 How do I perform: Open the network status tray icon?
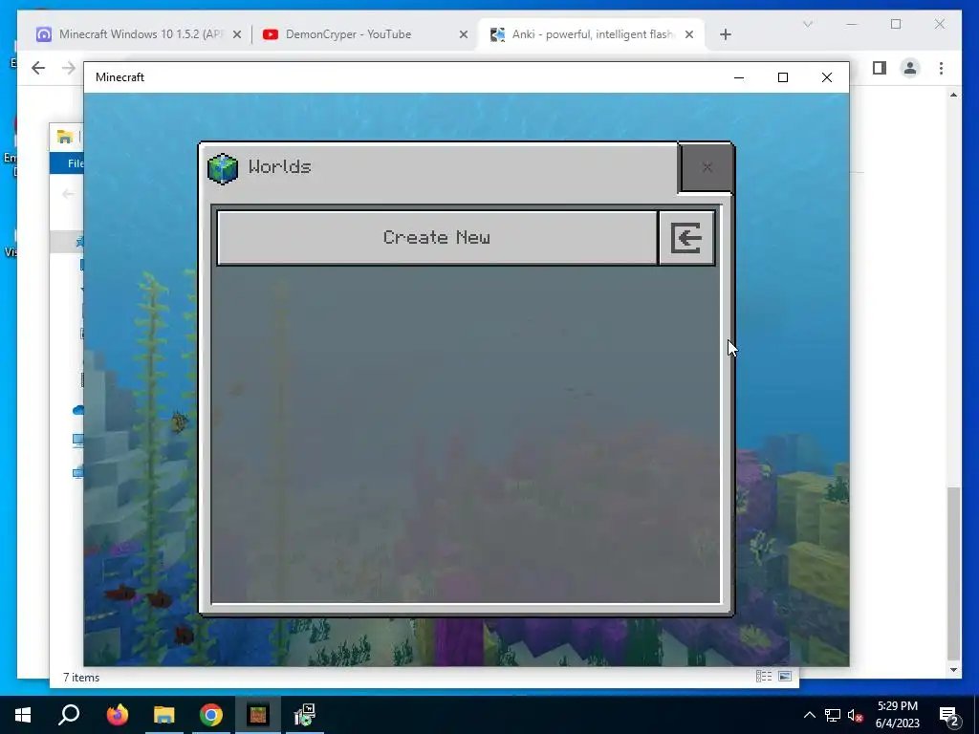pos(833,715)
